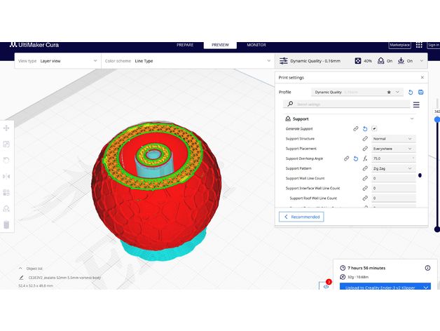The width and height of the screenshot is (440, 331).
Task: Open the settings visibility hamburger menu
Action: (x=416, y=104)
